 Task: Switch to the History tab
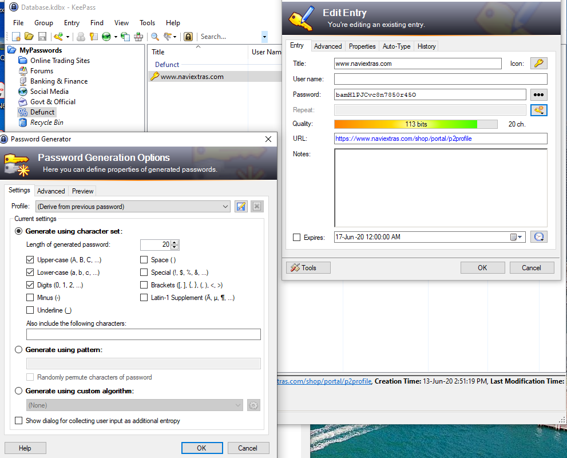tap(426, 46)
